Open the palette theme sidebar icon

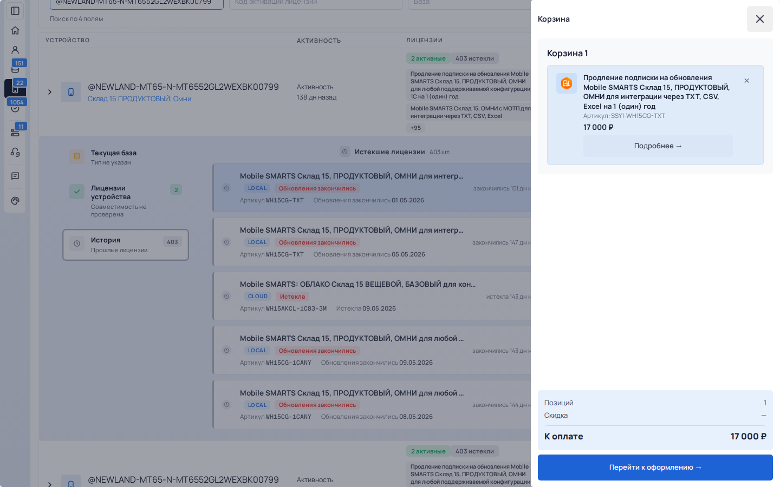[15, 201]
